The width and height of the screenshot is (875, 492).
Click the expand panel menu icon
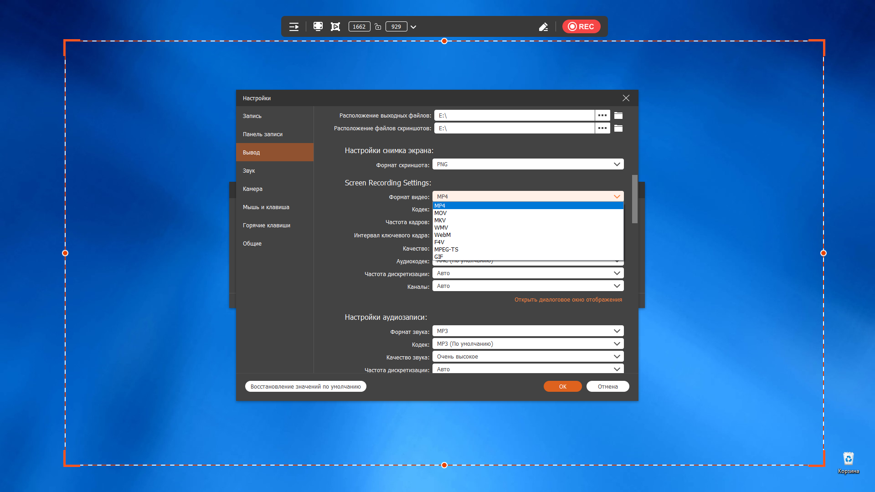pyautogui.click(x=294, y=27)
